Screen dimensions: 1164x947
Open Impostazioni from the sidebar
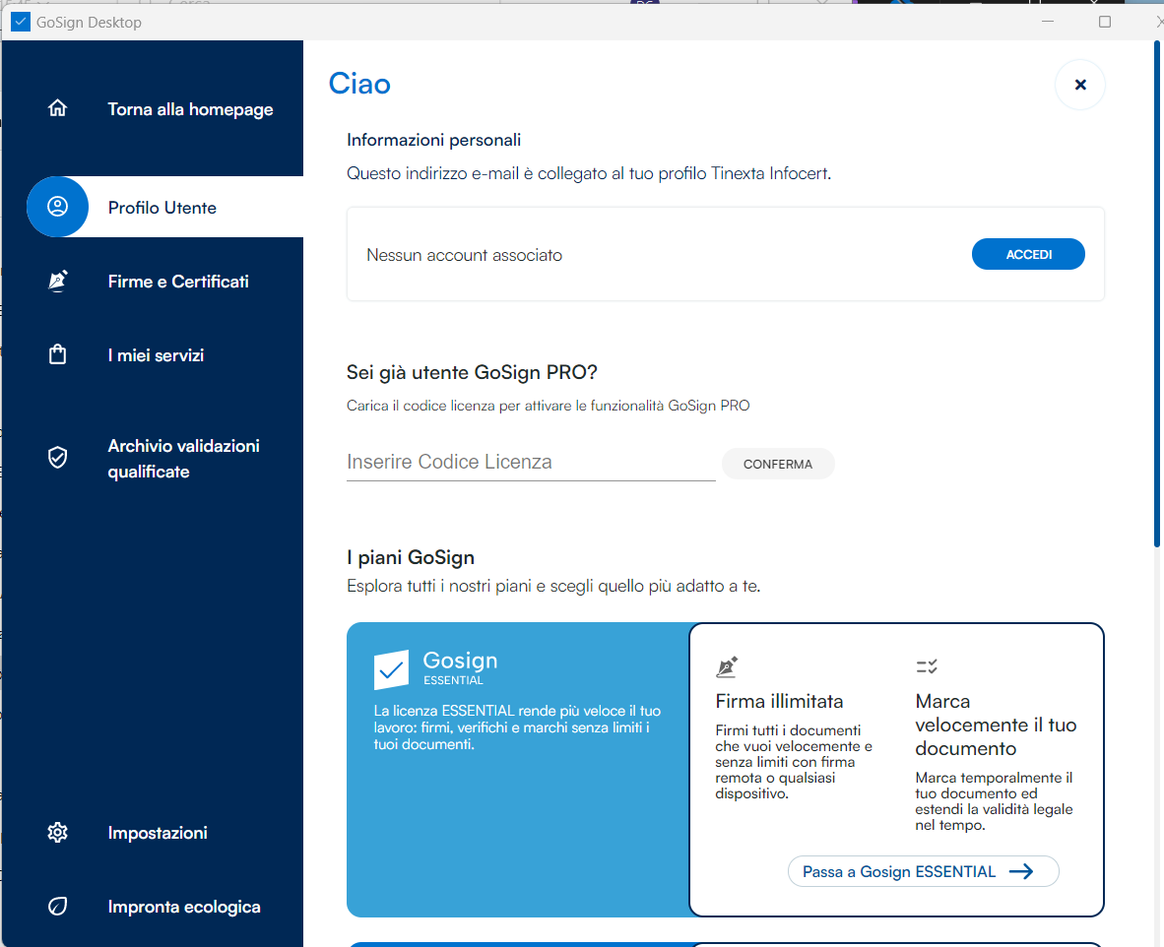158,833
